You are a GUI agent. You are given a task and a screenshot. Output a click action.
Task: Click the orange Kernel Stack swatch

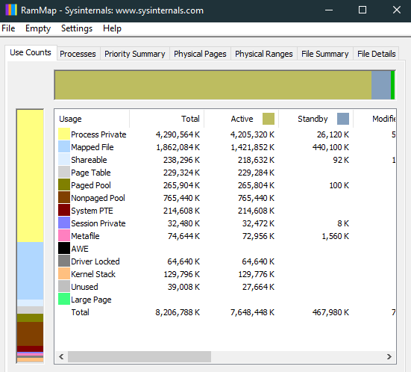64,273
